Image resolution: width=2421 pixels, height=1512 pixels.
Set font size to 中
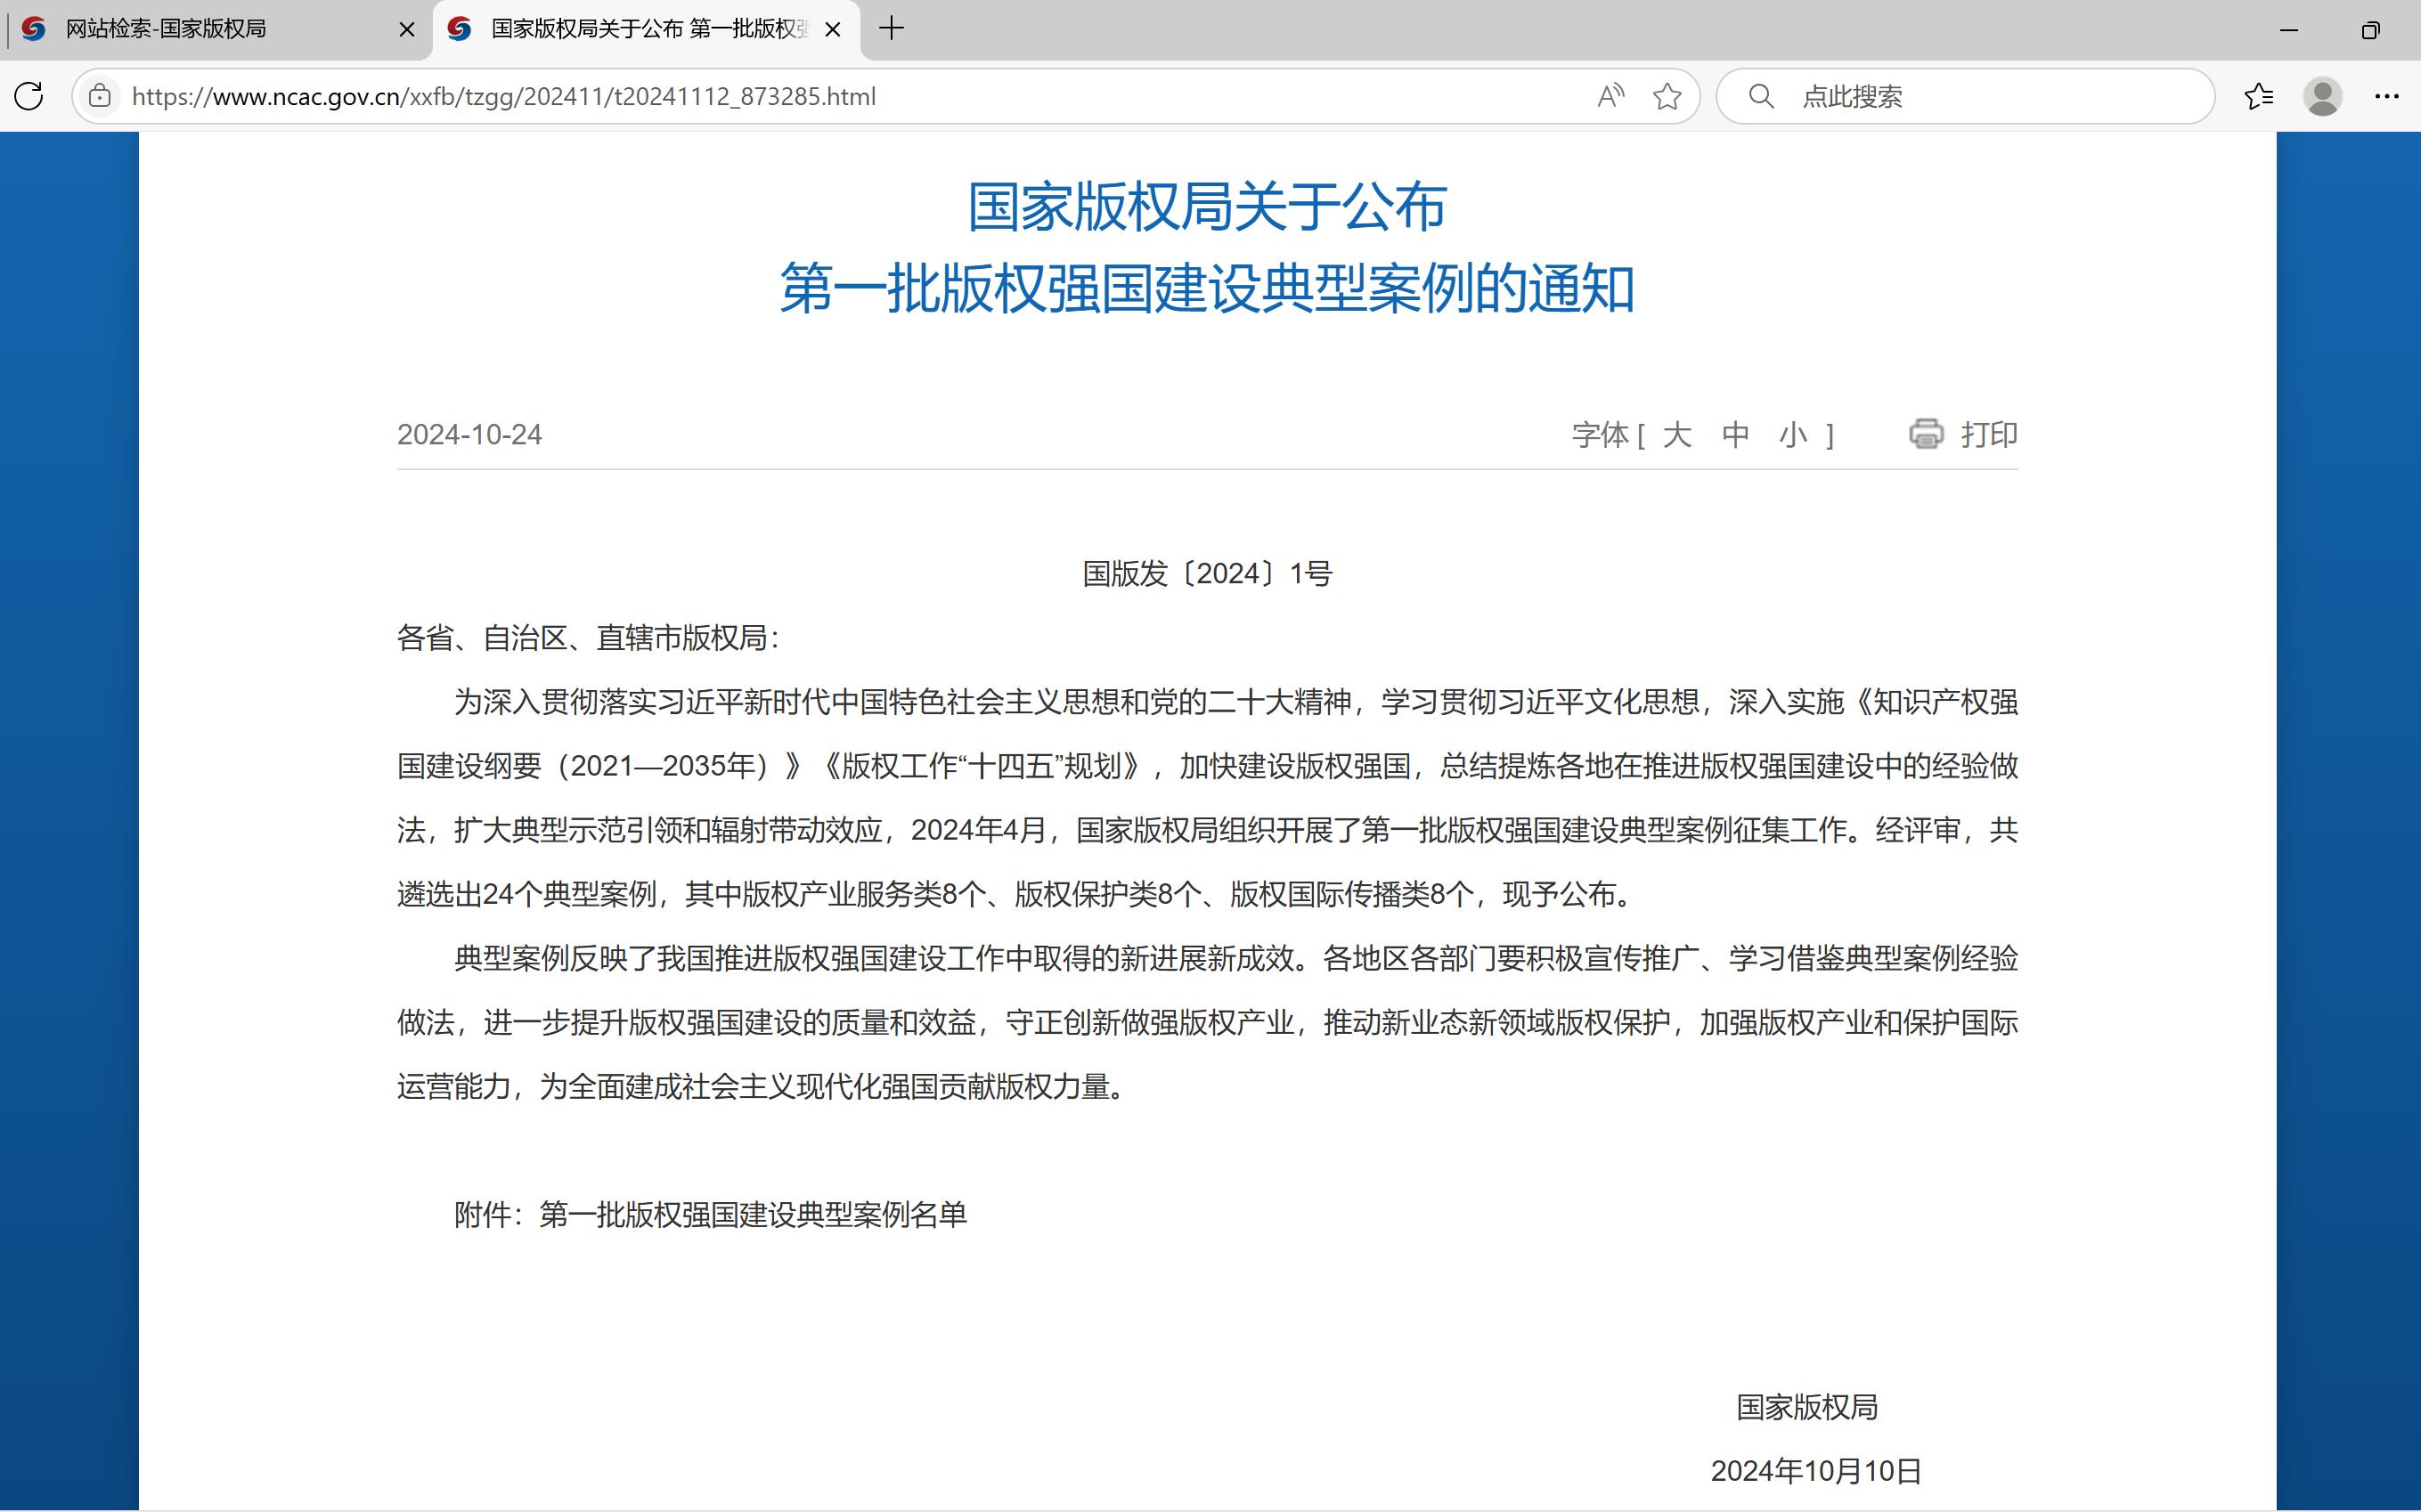[1735, 435]
